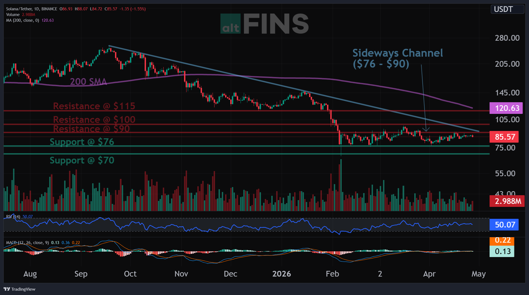The image size is (529, 295).
Task: Click the Volume indicator legend
Action: pos(13,15)
